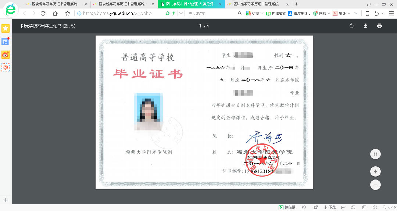Bookmark this page with the star

[x=68, y=13]
